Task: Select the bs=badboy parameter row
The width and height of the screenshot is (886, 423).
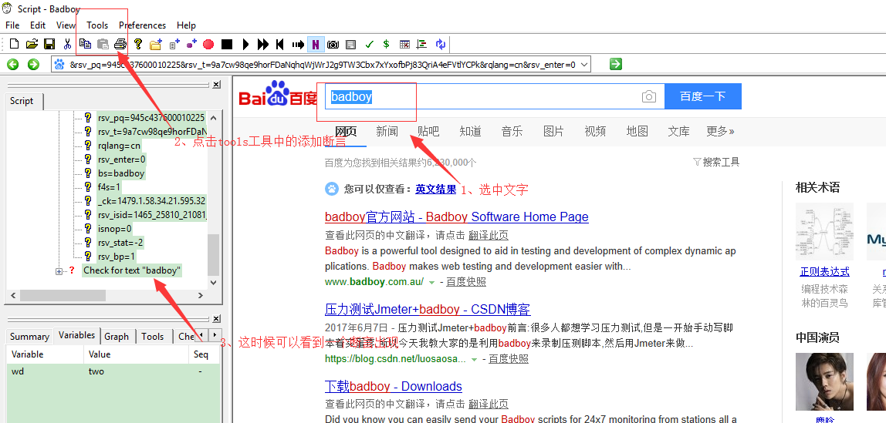Action: 121,173
